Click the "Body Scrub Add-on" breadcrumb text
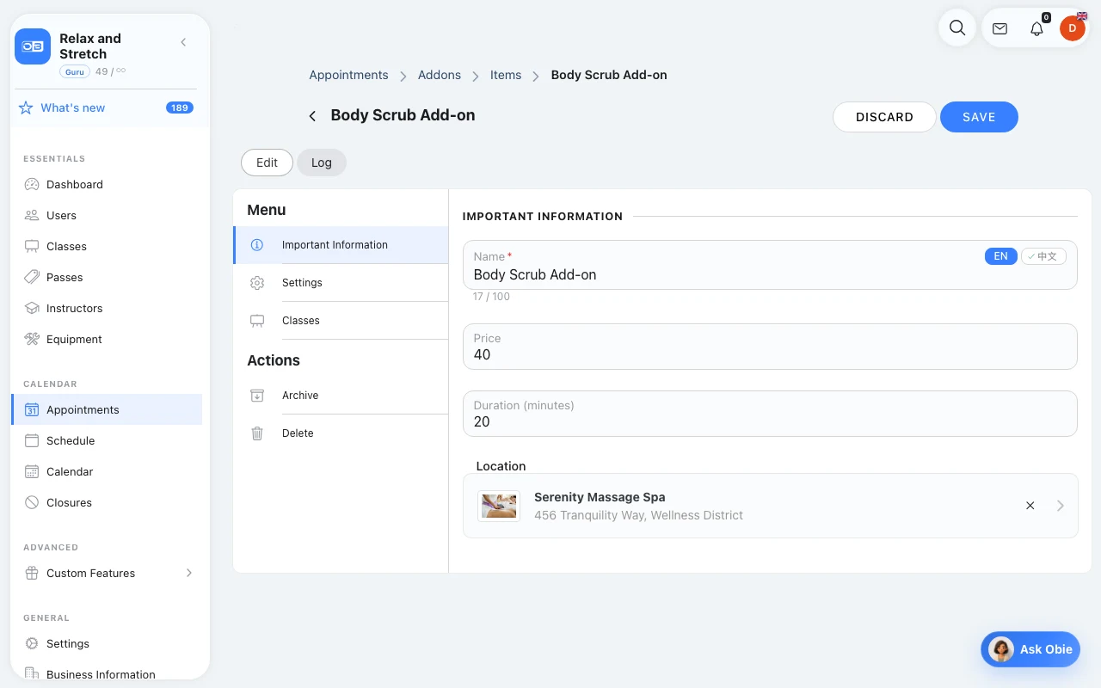Viewport: 1101px width, 688px height. click(x=609, y=75)
